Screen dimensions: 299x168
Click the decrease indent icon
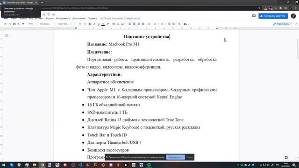tap(169, 24)
